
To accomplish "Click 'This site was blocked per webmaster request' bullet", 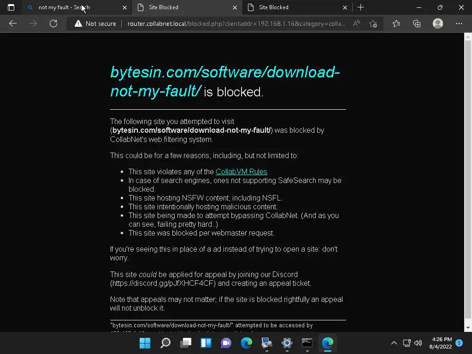I will coord(201,233).
